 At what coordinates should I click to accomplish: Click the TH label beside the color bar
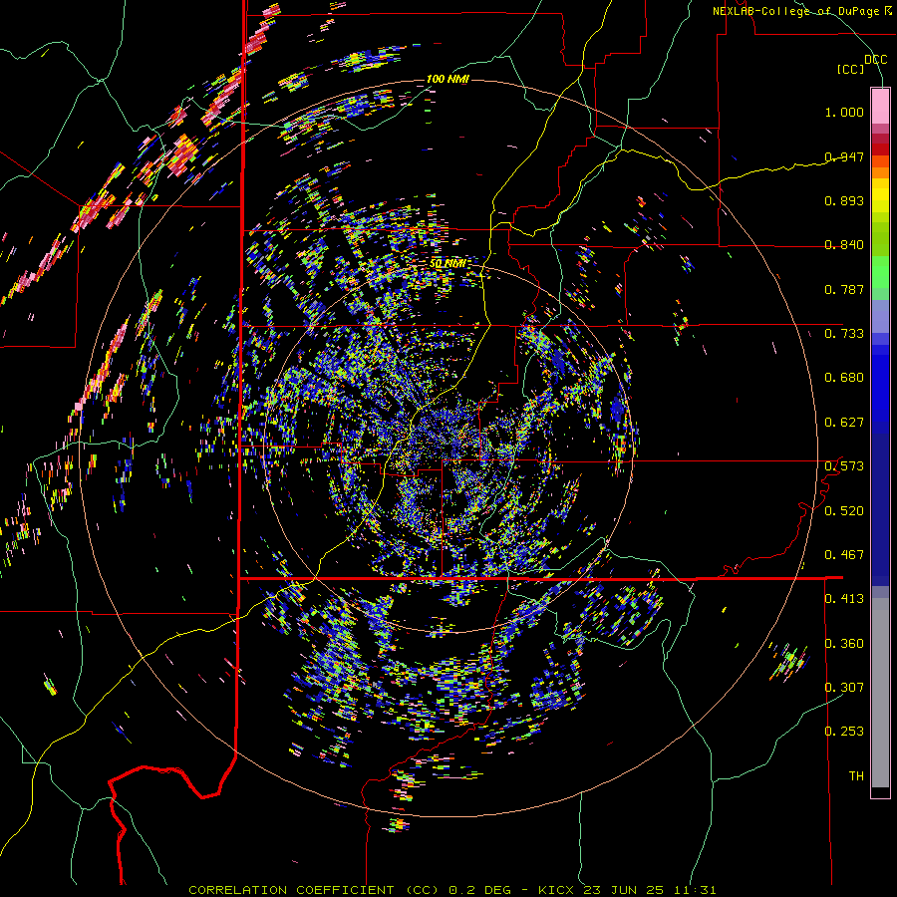[856, 776]
